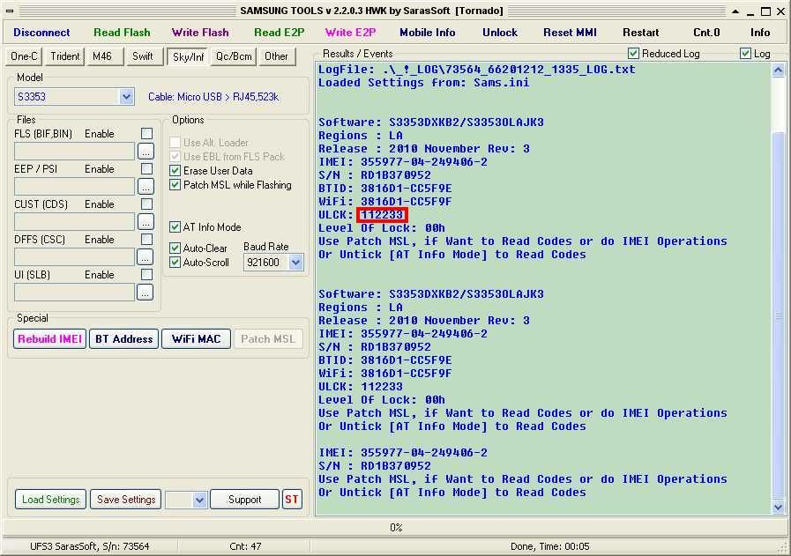Browse for the UI (SLB) file

(146, 293)
